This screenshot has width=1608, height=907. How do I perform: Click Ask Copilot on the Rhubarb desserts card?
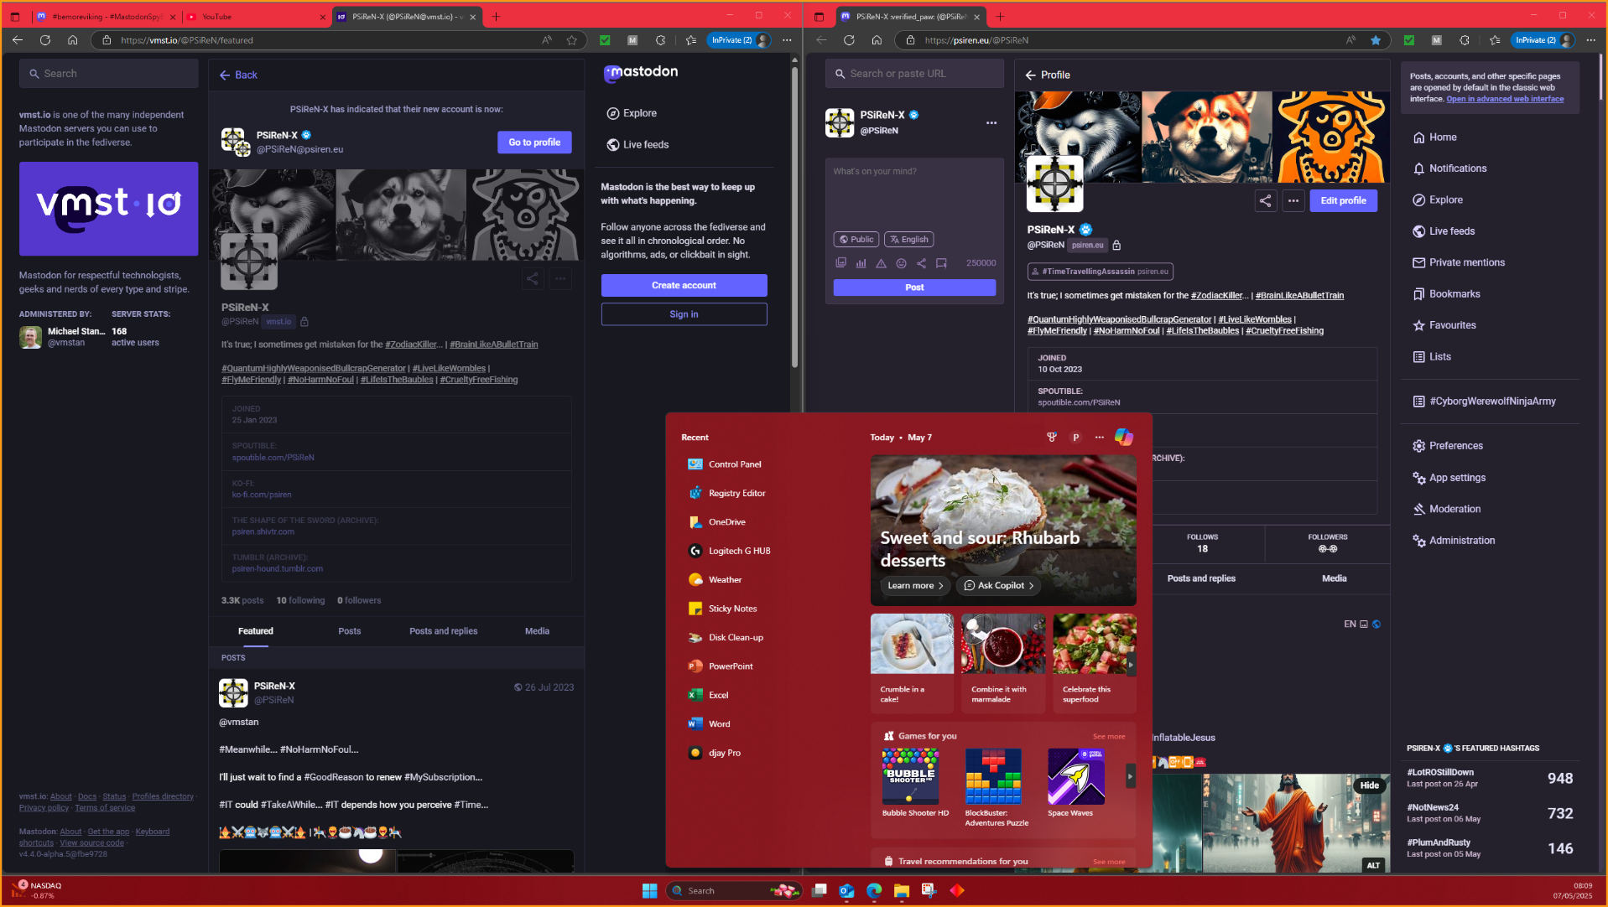tap(998, 586)
